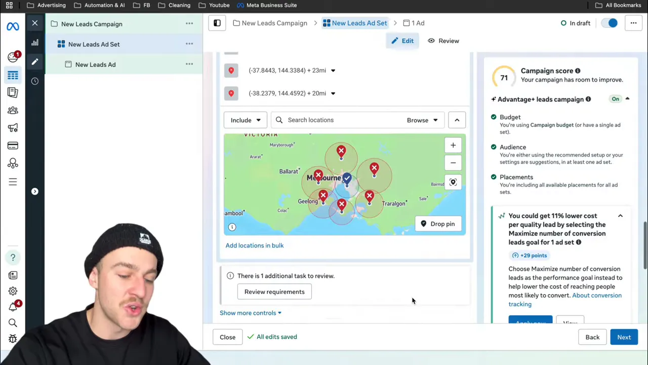Toggle the side panel layout icon
648x365 pixels.
[x=217, y=23]
